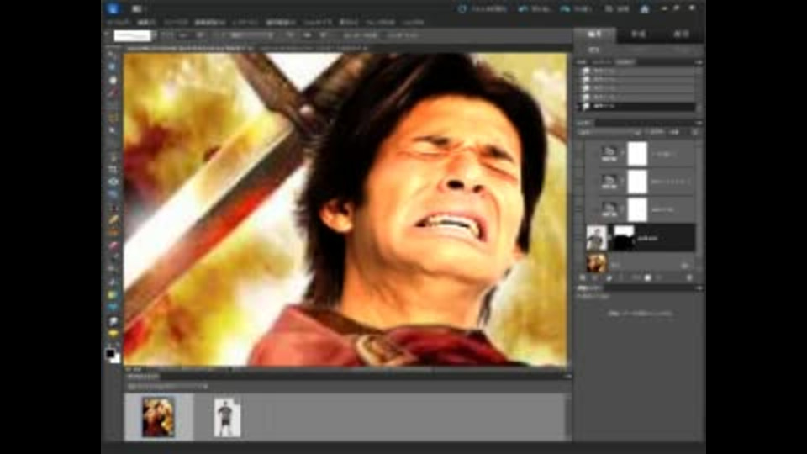Select the middle adjustment layer with white mask
This screenshot has height=454, width=807.
click(646, 182)
